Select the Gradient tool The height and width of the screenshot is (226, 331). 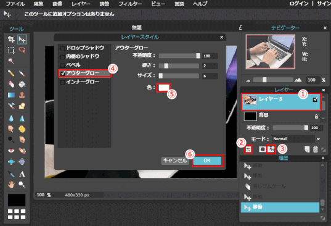click(11, 95)
